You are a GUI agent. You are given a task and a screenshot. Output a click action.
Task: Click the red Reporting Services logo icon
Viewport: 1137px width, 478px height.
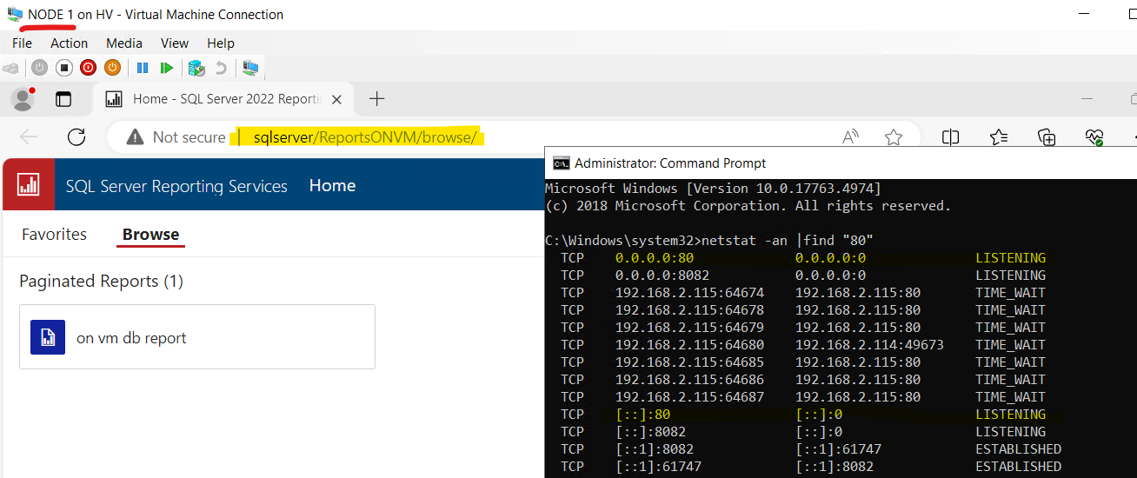[x=29, y=184]
